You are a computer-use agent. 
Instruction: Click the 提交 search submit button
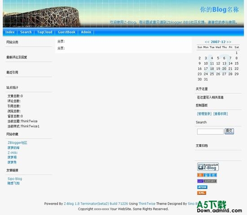point(229,131)
